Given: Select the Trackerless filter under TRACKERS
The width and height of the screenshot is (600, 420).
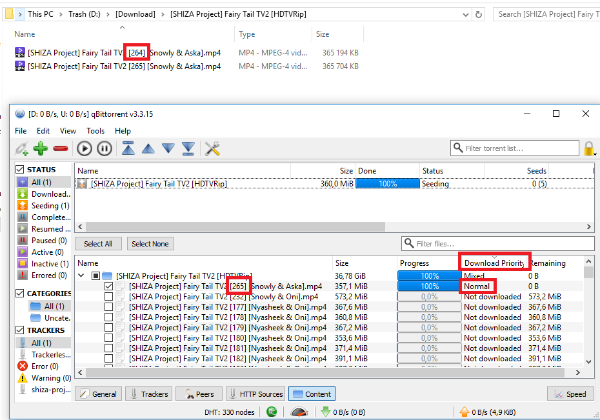Looking at the screenshot, I should tap(44, 355).
